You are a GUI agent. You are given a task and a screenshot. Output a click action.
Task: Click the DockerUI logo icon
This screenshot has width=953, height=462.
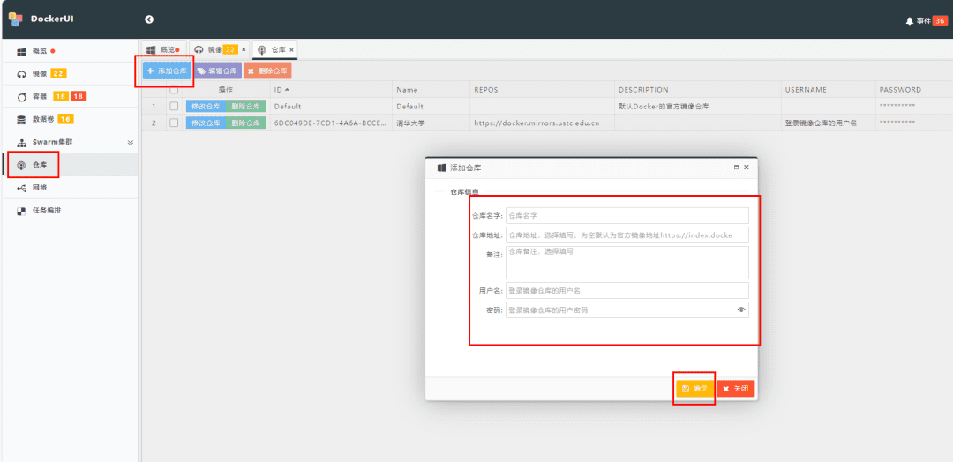pos(15,19)
